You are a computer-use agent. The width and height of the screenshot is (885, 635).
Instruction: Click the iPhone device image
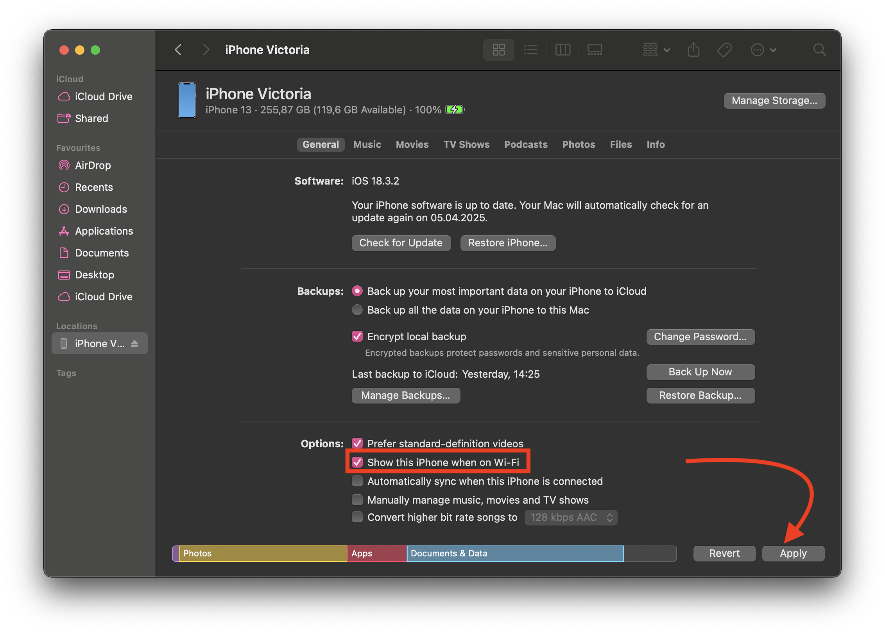click(x=187, y=100)
